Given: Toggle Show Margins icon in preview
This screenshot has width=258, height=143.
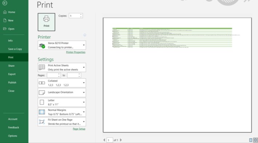Looking at the screenshot, I should (251, 140).
